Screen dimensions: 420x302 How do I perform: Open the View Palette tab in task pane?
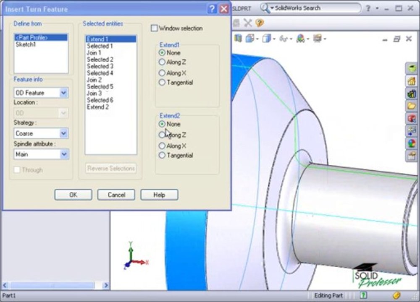tap(412, 118)
